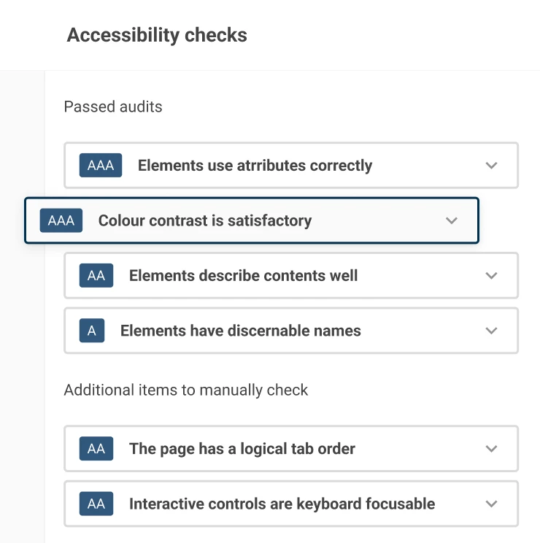Image resolution: width=540 pixels, height=543 pixels.
Task: Open 'The page has a logical tab order' text
Action: pos(242,449)
